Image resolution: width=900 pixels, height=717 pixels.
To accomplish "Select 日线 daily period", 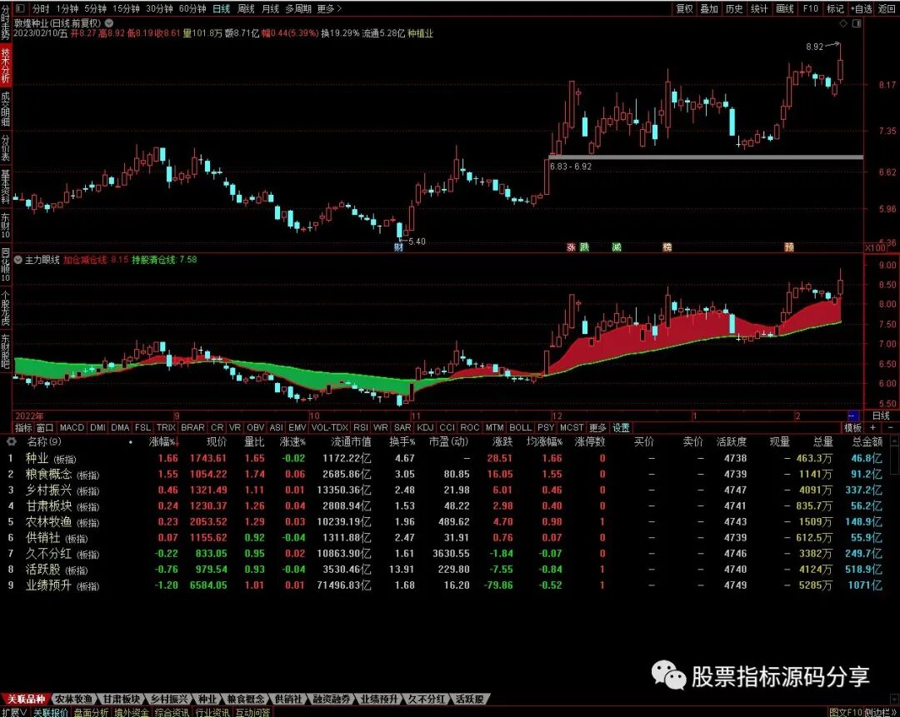I will pos(221,8).
